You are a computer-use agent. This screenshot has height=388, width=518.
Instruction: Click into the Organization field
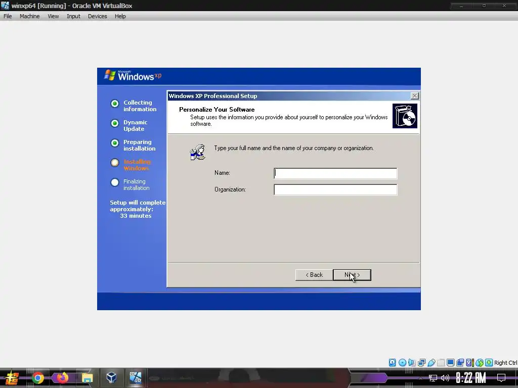click(x=335, y=190)
